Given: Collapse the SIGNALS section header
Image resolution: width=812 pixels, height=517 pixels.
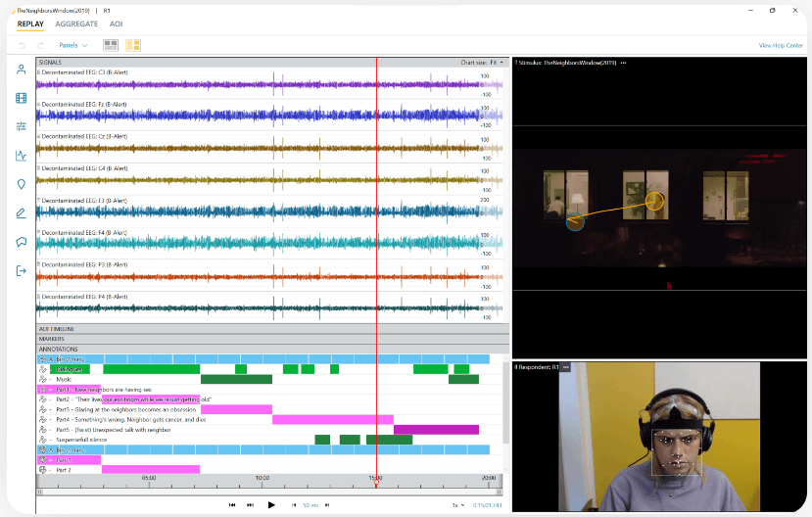Looking at the screenshot, I should [272, 62].
